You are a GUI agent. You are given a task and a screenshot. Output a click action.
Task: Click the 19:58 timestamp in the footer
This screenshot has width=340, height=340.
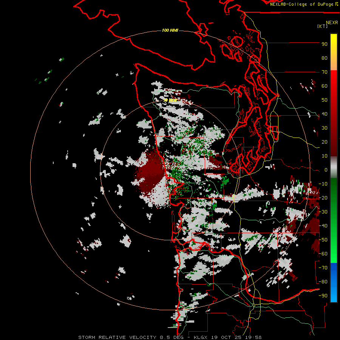pos(253,337)
